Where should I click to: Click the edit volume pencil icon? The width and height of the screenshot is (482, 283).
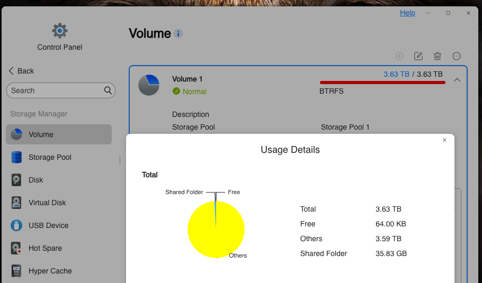418,56
